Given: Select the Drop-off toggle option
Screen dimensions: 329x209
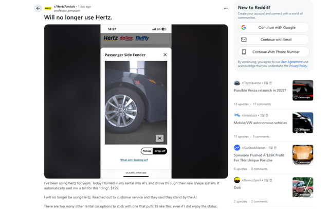Looking at the screenshot, I should click(160, 151).
